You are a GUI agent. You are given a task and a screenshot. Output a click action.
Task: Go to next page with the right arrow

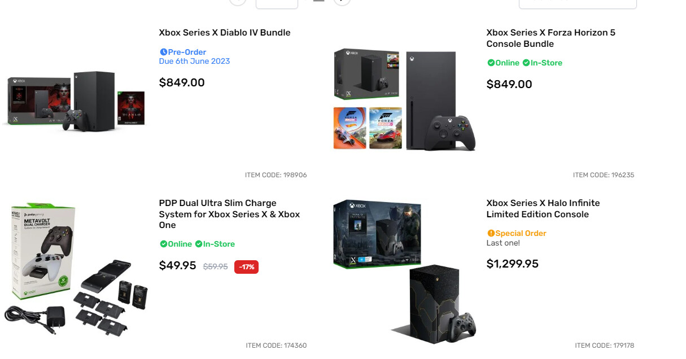(x=342, y=2)
